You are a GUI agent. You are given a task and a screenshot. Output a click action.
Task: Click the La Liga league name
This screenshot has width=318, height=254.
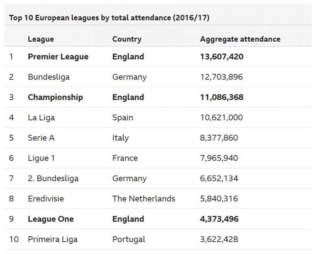41,118
